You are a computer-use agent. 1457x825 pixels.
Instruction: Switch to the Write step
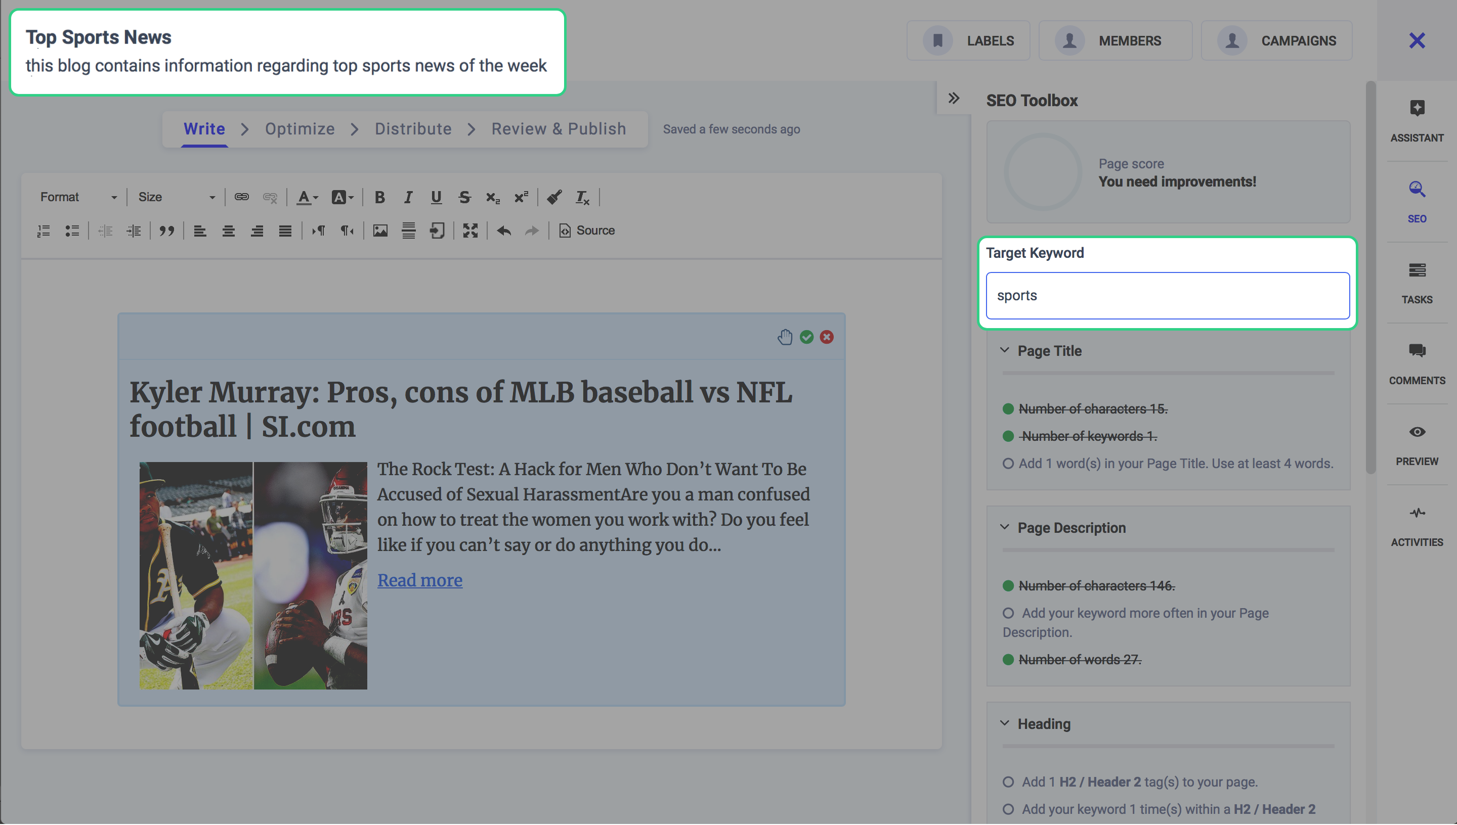click(204, 129)
